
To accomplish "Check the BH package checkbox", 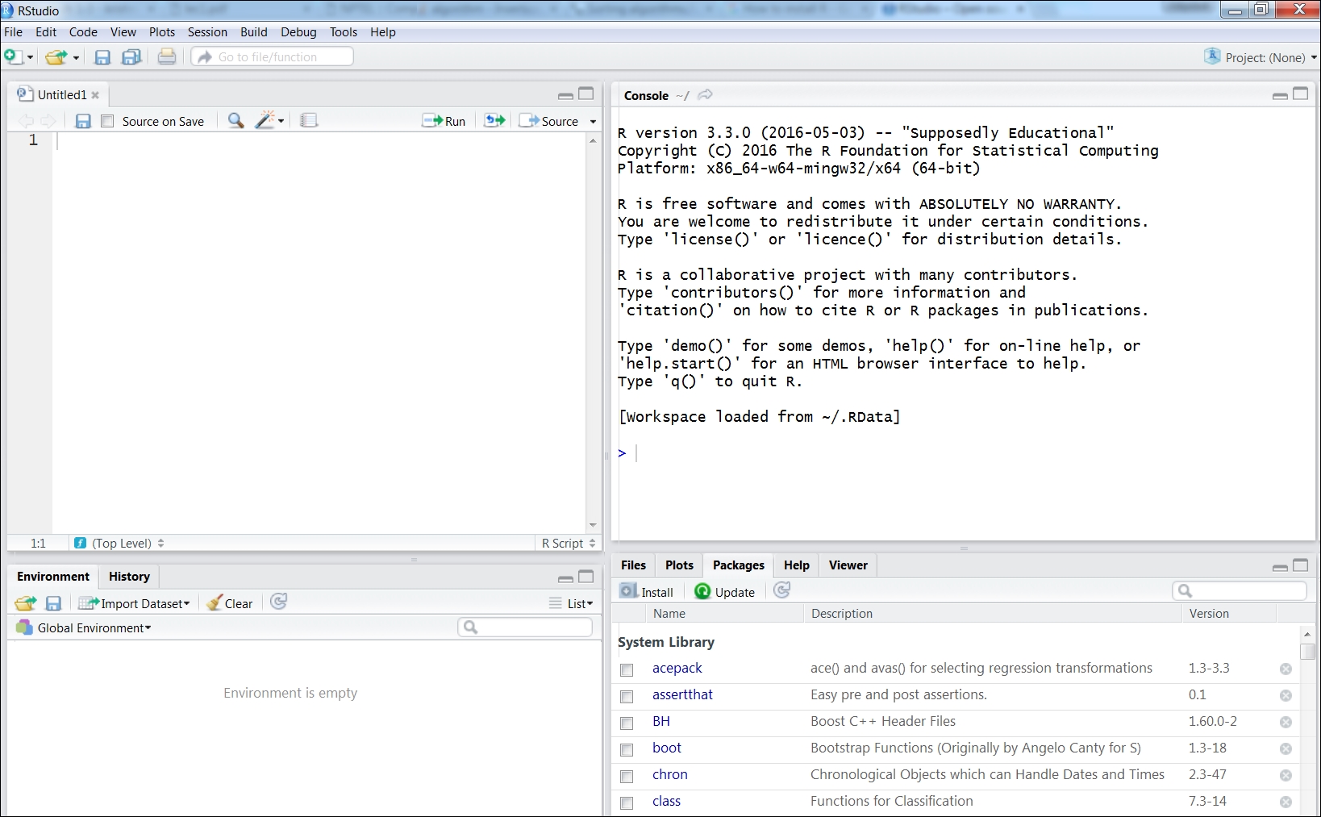I will pyautogui.click(x=627, y=723).
